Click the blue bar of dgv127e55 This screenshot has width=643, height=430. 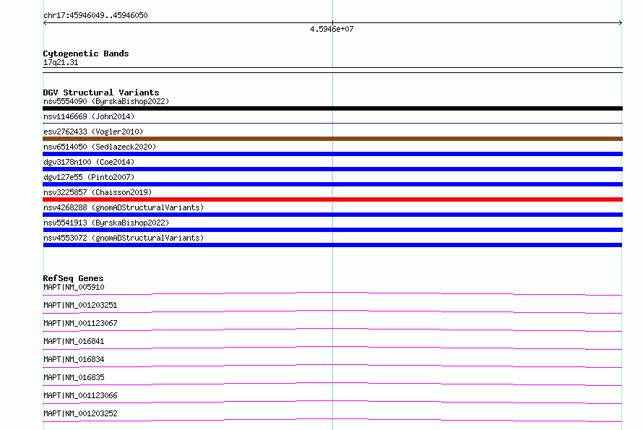(x=332, y=184)
